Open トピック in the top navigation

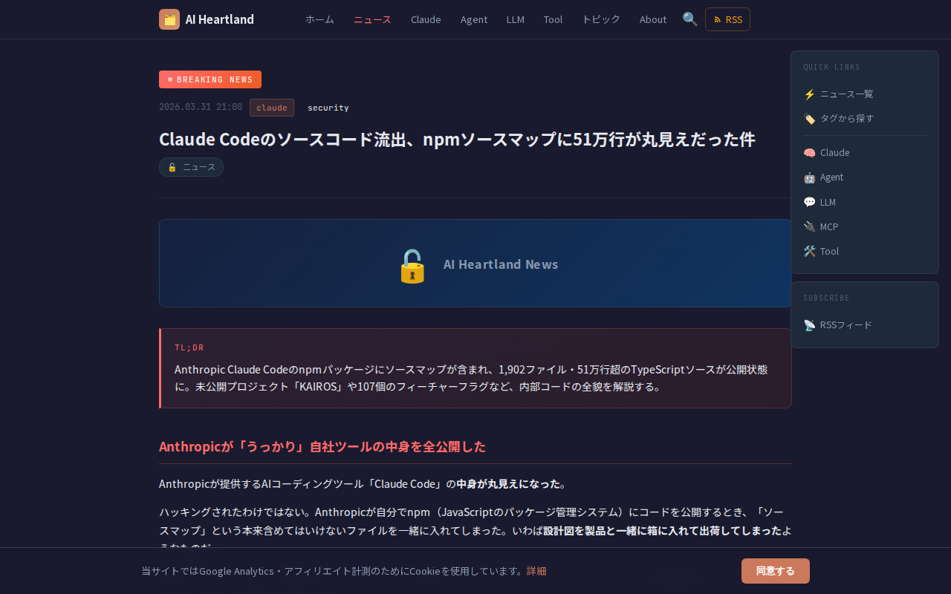(601, 19)
